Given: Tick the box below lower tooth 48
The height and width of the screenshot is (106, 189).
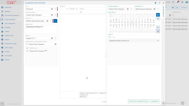Looking at the screenshot, I should tap(110, 30).
